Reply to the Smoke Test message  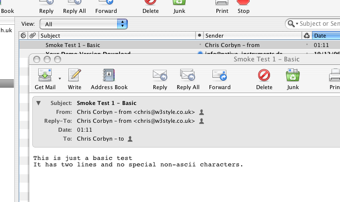click(160, 76)
